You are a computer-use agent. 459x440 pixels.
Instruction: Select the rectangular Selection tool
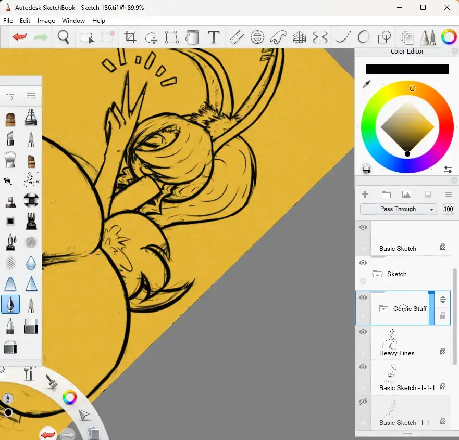tap(87, 37)
